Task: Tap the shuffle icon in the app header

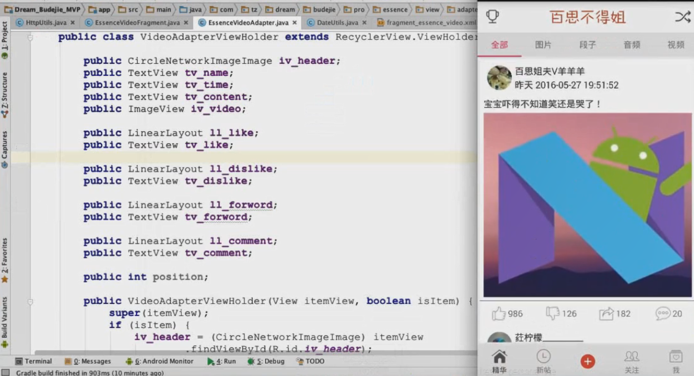Action: [682, 17]
